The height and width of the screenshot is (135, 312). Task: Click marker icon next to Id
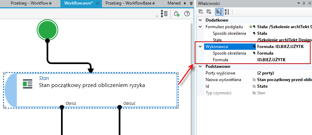click(254, 86)
